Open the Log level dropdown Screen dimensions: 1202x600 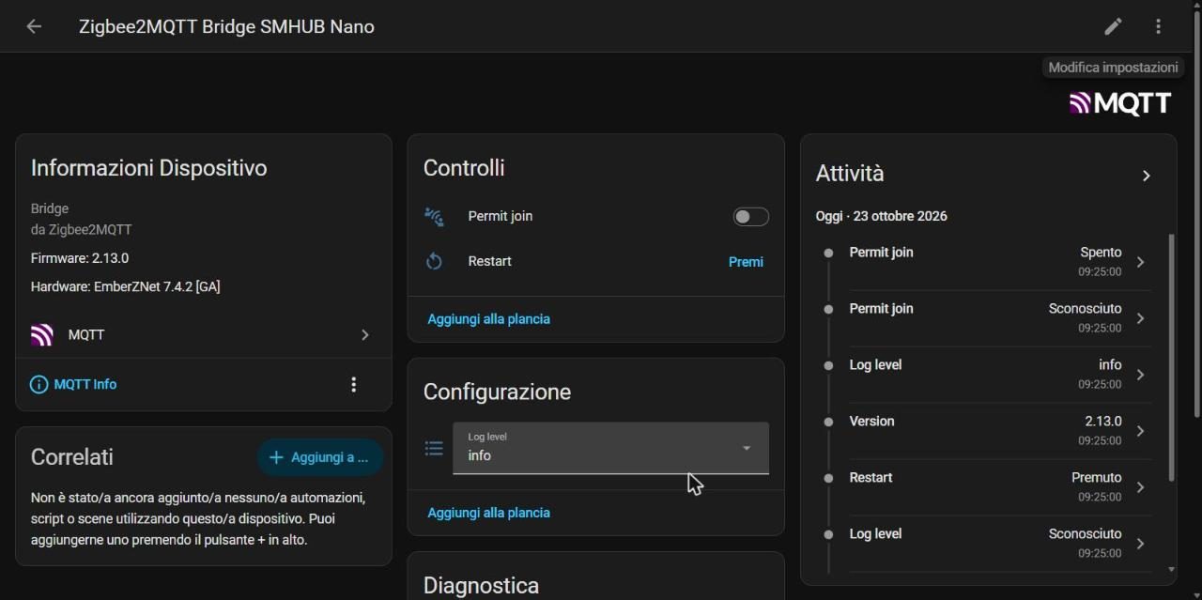[x=610, y=447]
